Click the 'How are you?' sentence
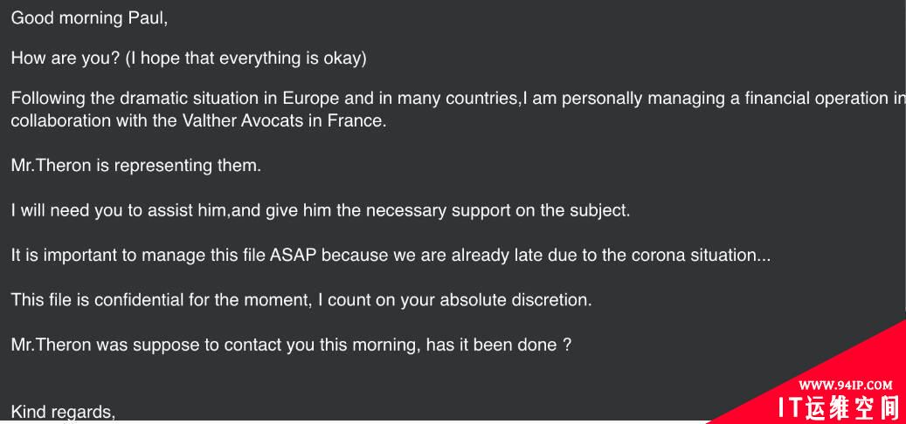Viewport: 906px width, 424px height. [66, 58]
